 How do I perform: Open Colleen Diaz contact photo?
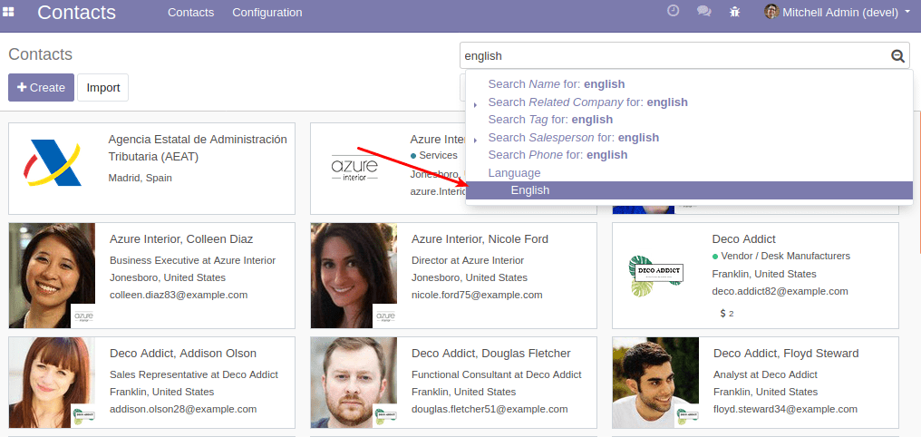53,276
